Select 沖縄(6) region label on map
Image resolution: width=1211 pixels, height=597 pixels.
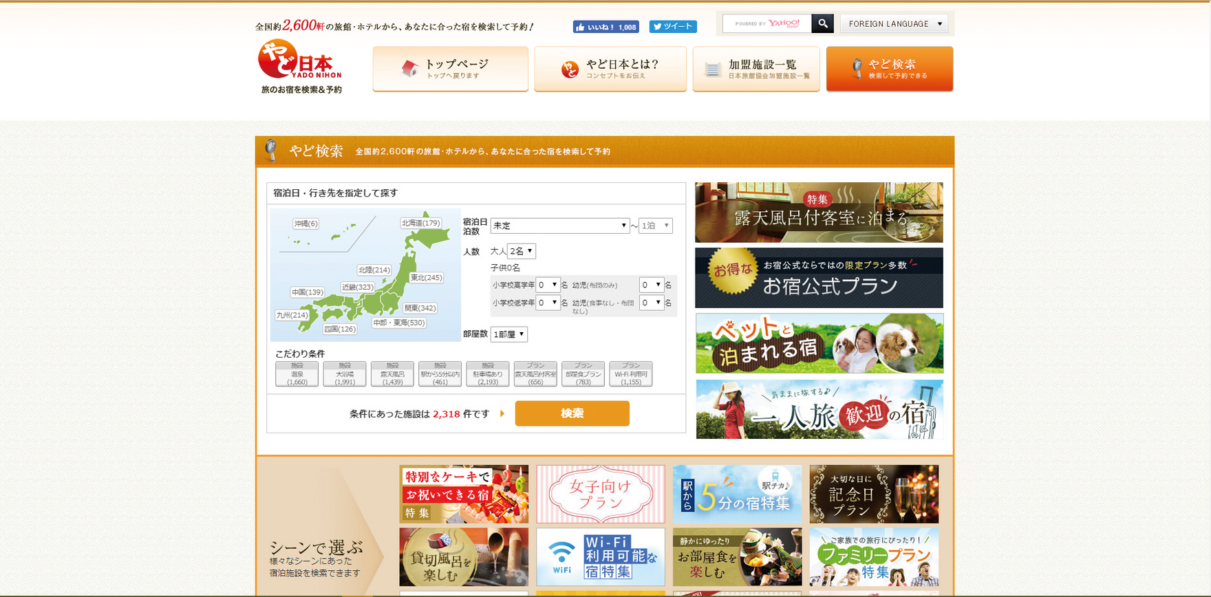(x=306, y=224)
